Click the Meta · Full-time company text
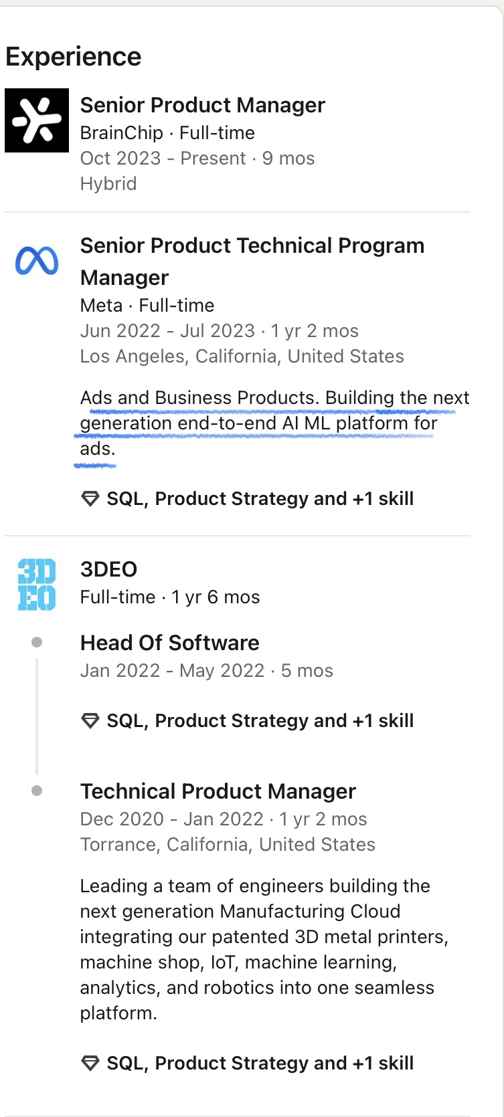The height and width of the screenshot is (1117, 504). pyautogui.click(x=147, y=306)
